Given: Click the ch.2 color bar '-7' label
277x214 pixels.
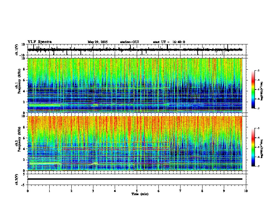Looking at the screenshot, I should [258, 166].
